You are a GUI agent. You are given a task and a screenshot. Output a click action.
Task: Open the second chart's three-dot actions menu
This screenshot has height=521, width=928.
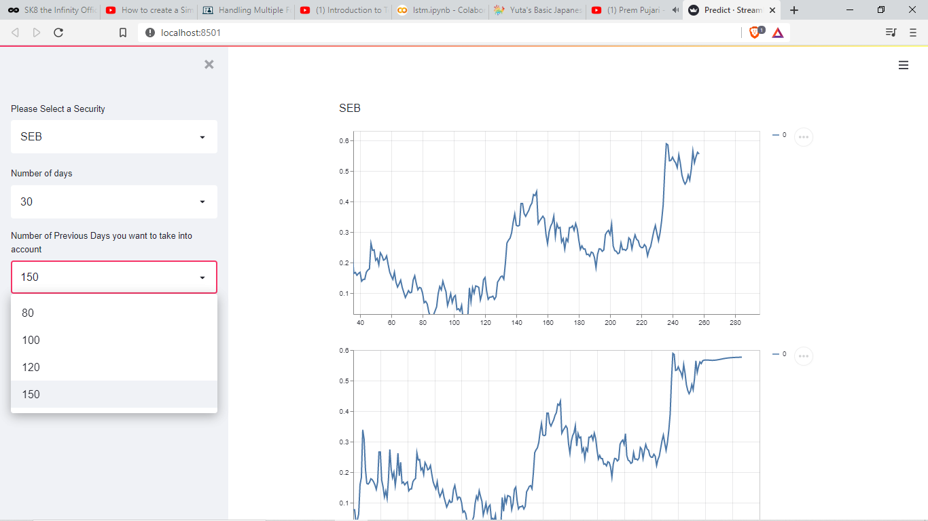(804, 356)
